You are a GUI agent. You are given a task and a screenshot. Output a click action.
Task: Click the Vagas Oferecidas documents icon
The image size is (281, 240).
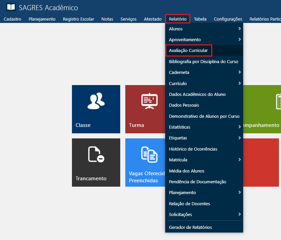[x=149, y=154]
